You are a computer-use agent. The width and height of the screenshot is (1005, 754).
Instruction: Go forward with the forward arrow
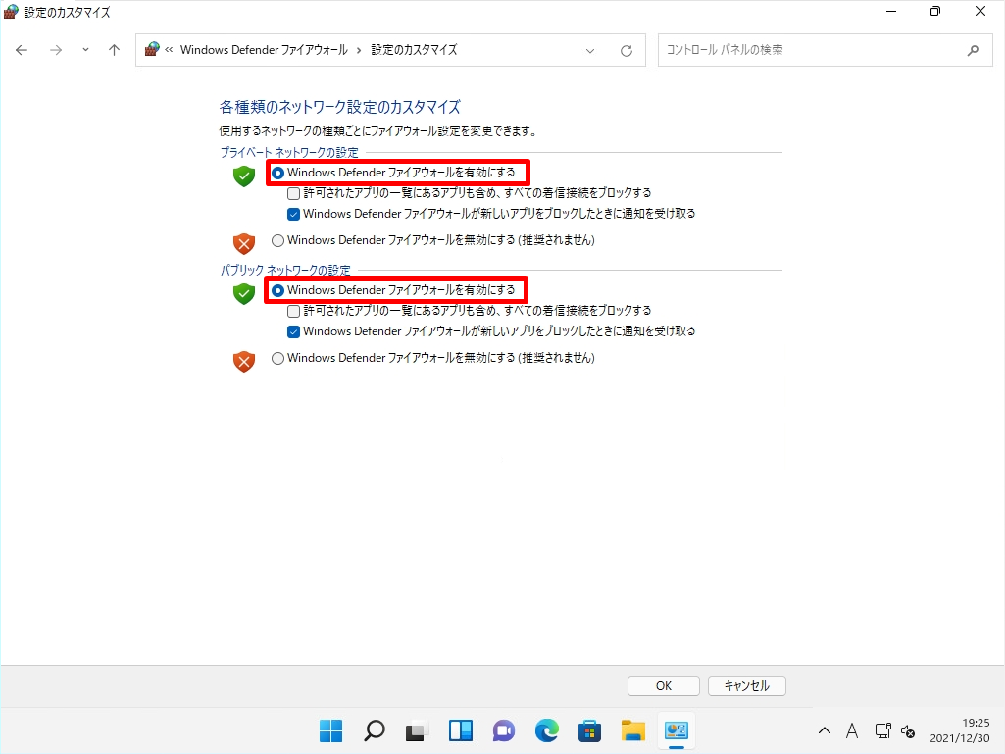pyautogui.click(x=57, y=50)
